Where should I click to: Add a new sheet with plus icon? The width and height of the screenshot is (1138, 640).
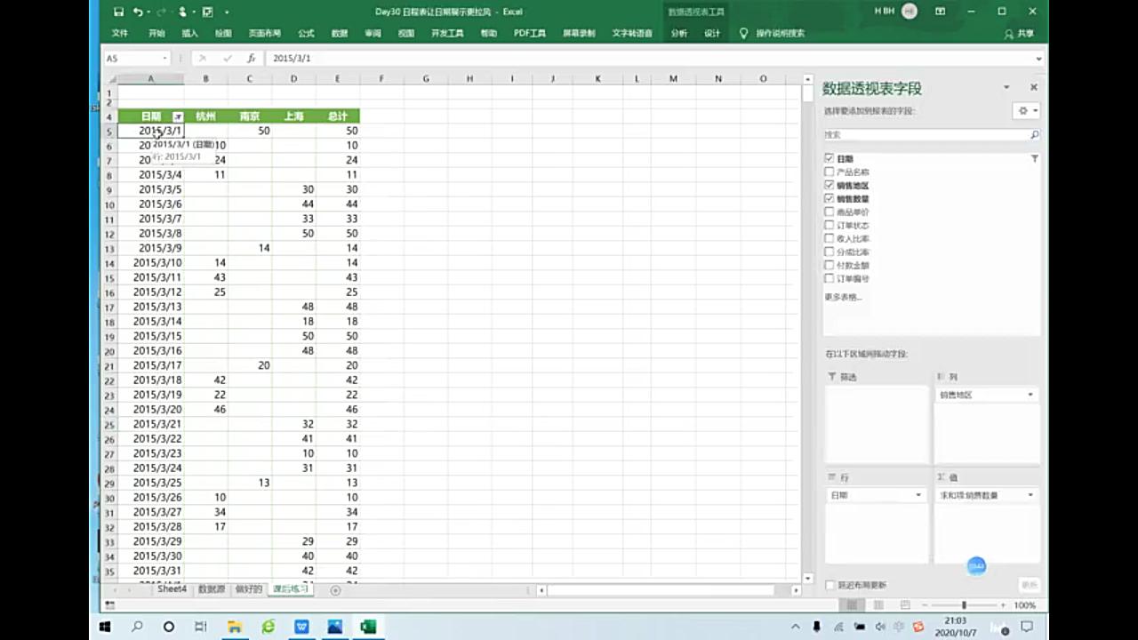[x=335, y=590]
